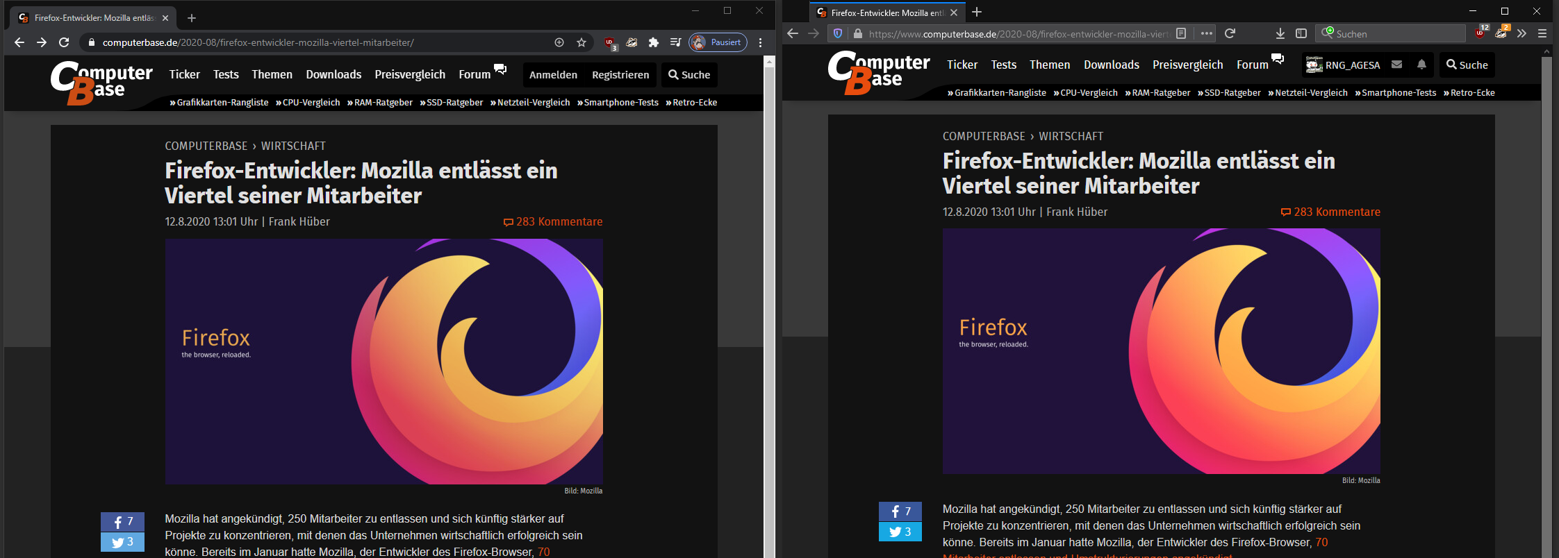Toggle Firefox sidebar

pyautogui.click(x=1301, y=33)
